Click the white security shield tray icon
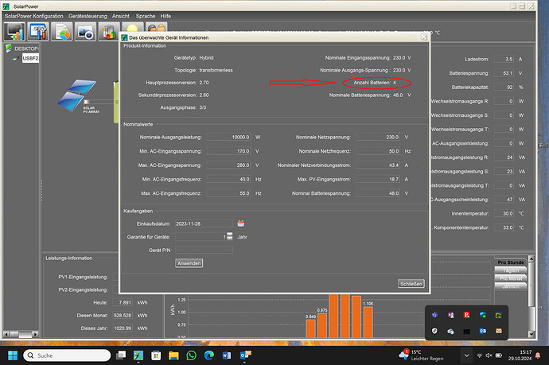The height and width of the screenshot is (365, 549). pyautogui.click(x=434, y=331)
